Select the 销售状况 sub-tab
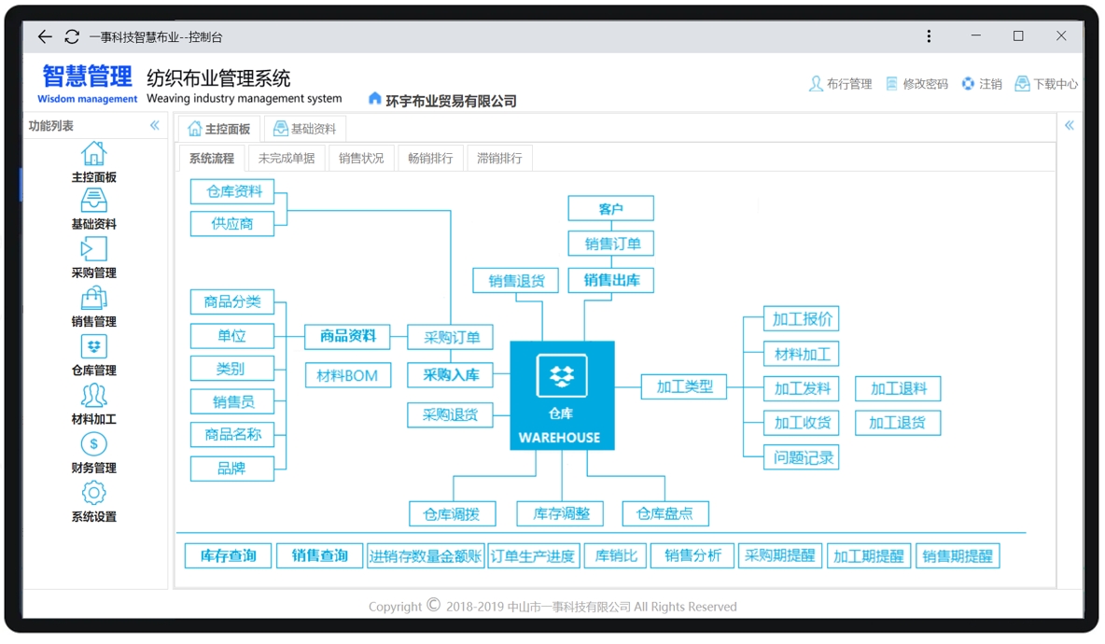The width and height of the screenshot is (1105, 644). click(x=361, y=159)
